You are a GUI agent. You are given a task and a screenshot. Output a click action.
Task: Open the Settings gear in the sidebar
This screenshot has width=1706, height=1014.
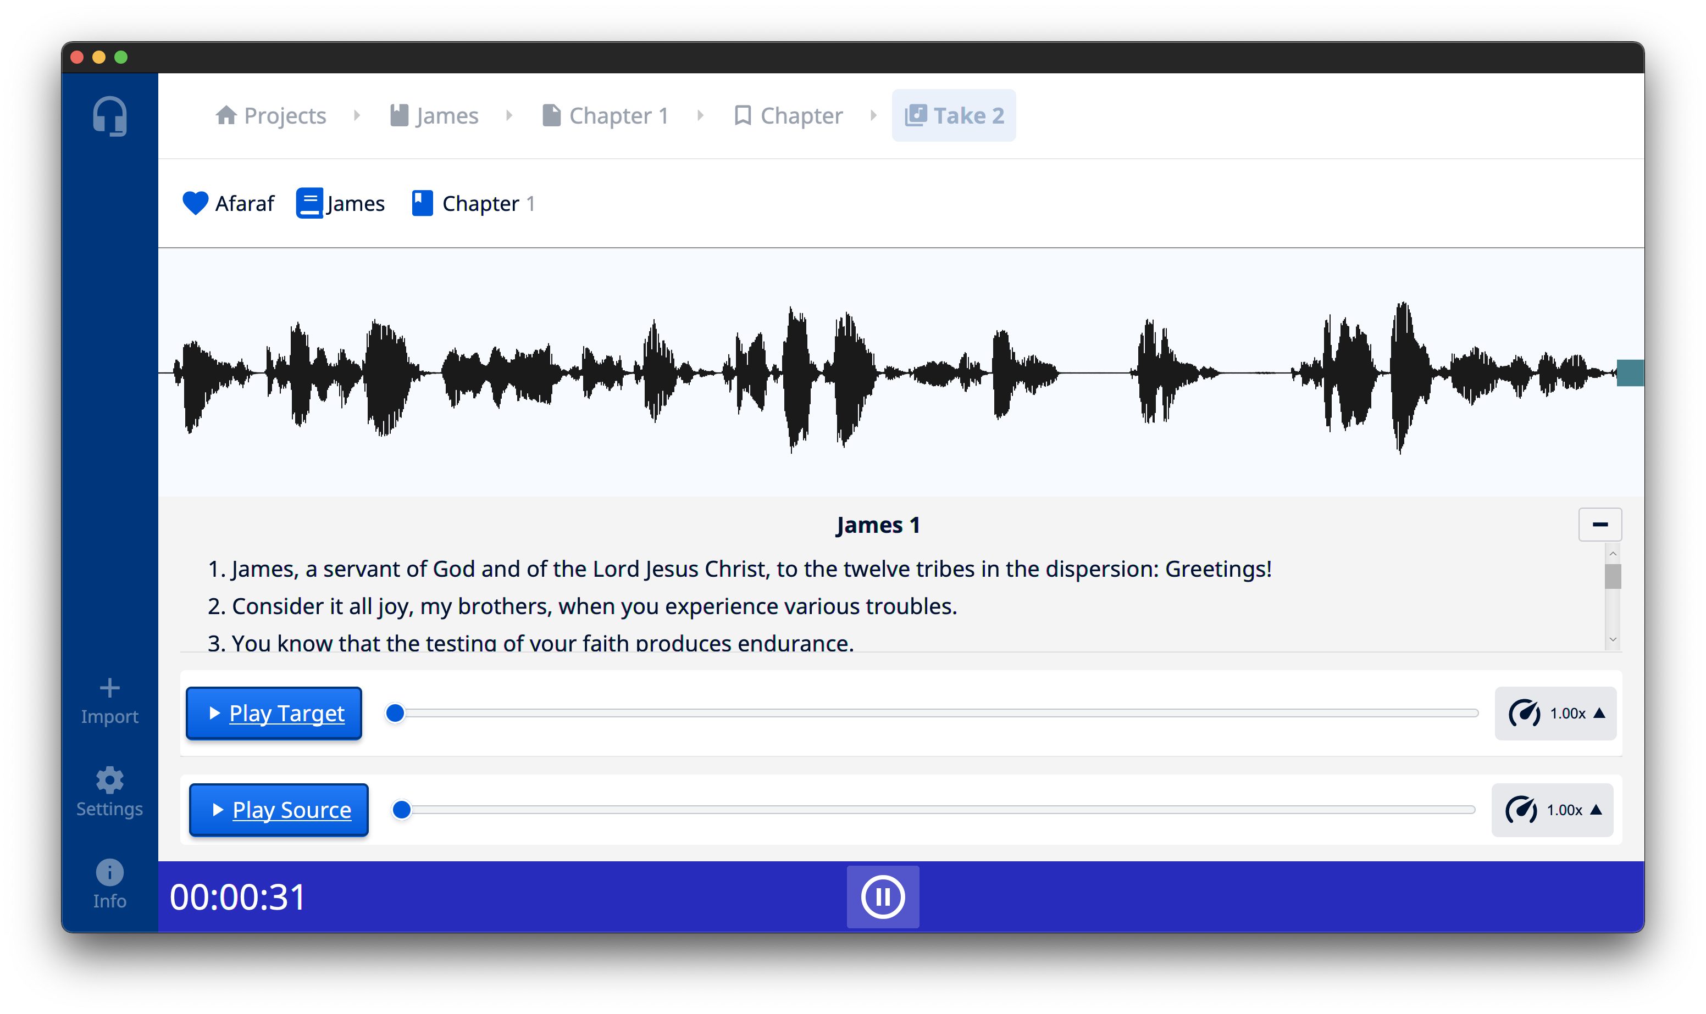(109, 793)
